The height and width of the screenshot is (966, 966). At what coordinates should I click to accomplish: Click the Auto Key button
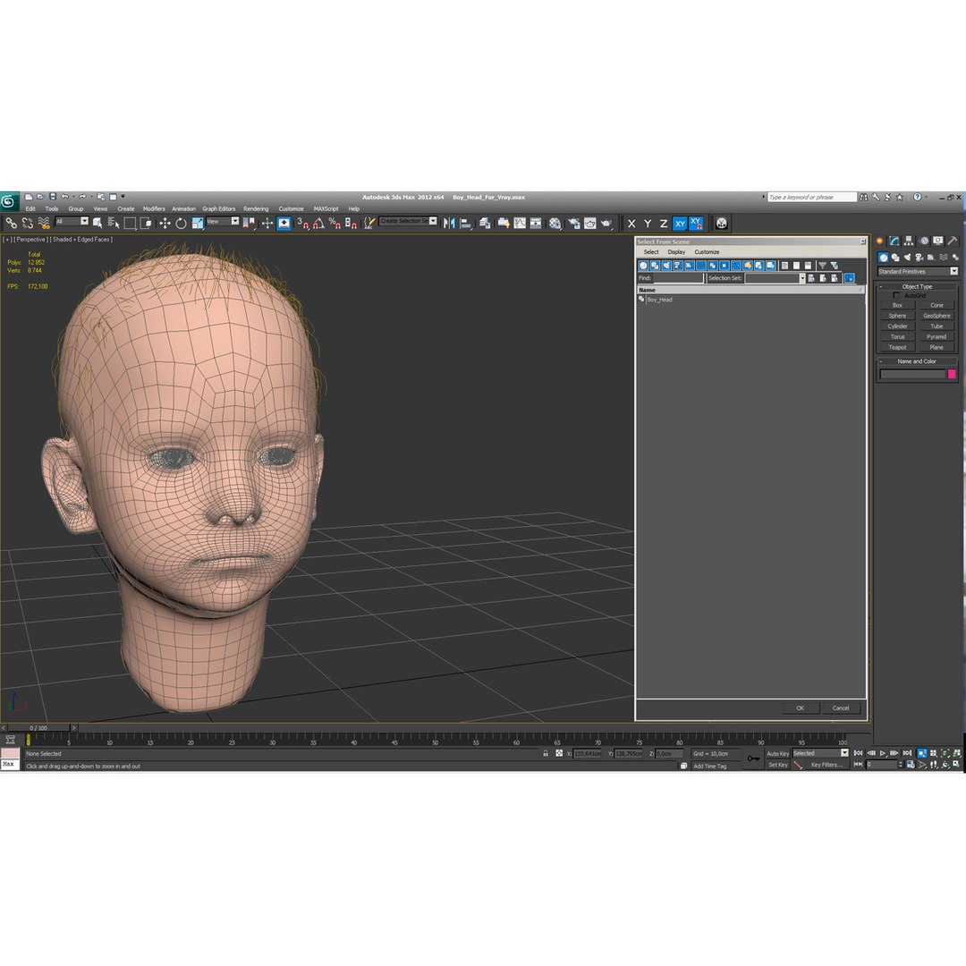click(777, 753)
